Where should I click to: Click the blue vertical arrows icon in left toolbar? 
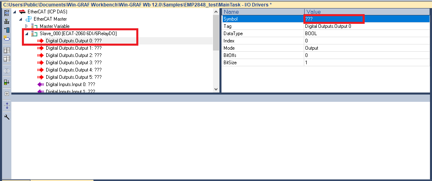(6, 106)
